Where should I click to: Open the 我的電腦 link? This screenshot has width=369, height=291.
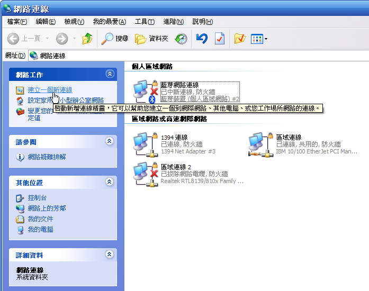pos(40,230)
